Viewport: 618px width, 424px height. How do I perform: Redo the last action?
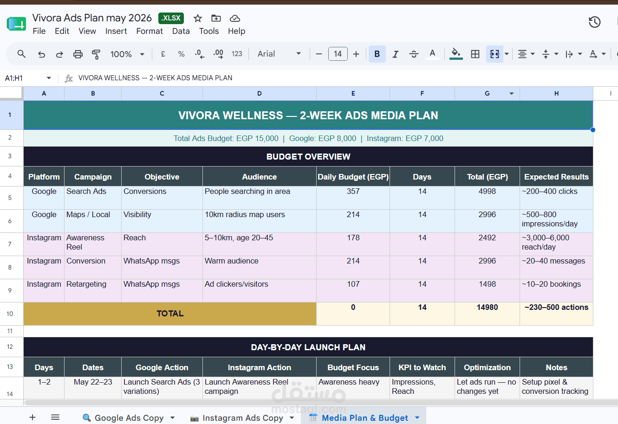click(59, 54)
